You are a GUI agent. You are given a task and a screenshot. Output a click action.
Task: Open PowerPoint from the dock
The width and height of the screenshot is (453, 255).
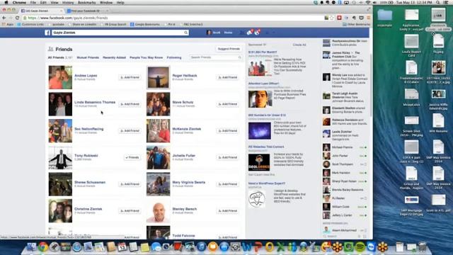point(258,247)
